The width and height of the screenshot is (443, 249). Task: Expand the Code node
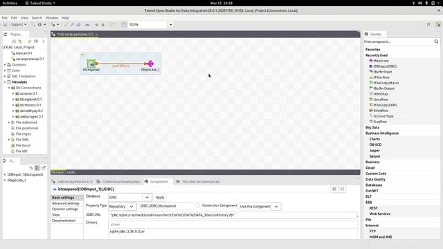coord(5,71)
